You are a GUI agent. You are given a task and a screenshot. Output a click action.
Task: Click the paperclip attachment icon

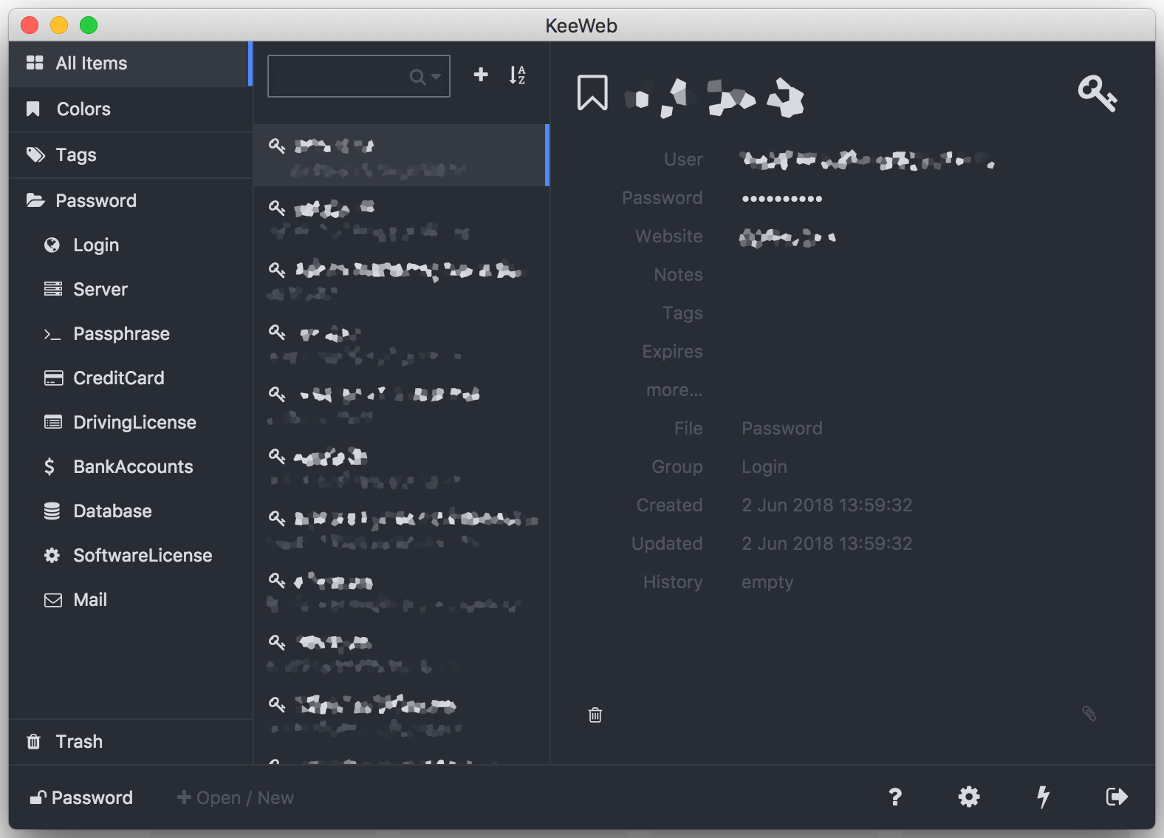(1089, 713)
